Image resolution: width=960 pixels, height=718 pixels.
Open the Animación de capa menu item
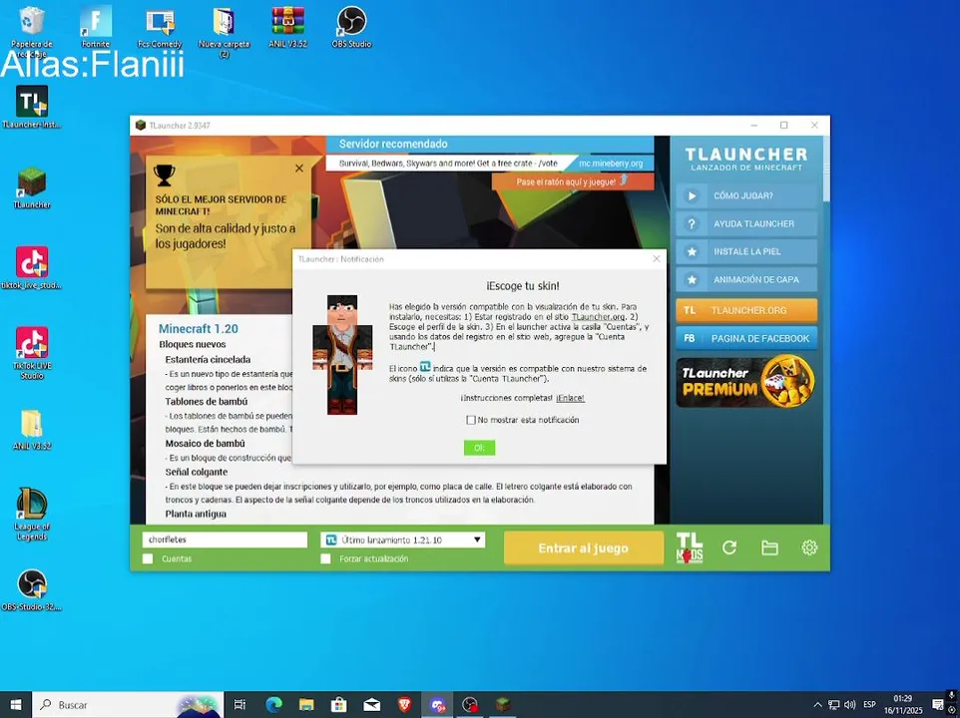pos(746,279)
